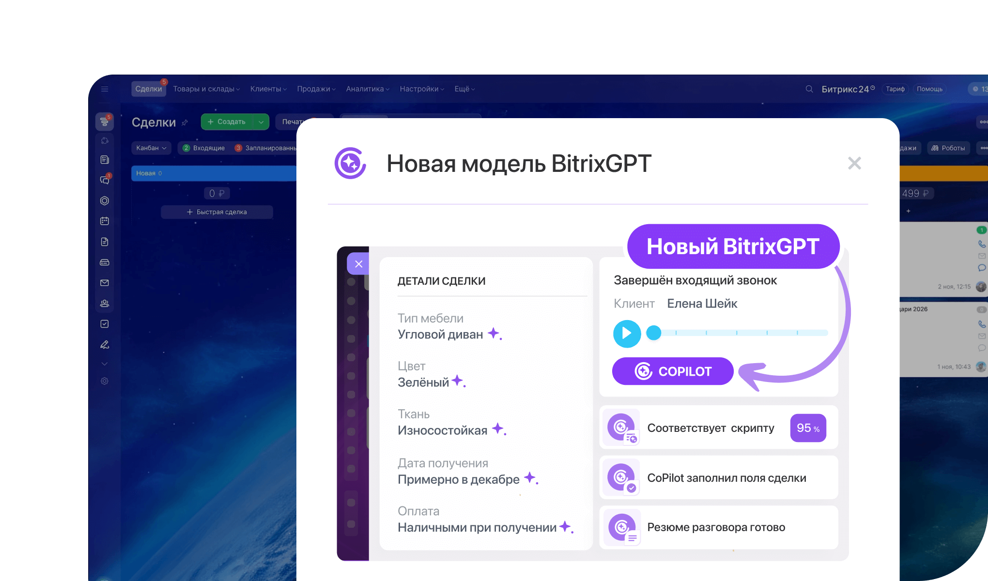This screenshot has width=988, height=581.
Task: Close the Новая модель BitrixGPT popup
Action: click(x=854, y=163)
